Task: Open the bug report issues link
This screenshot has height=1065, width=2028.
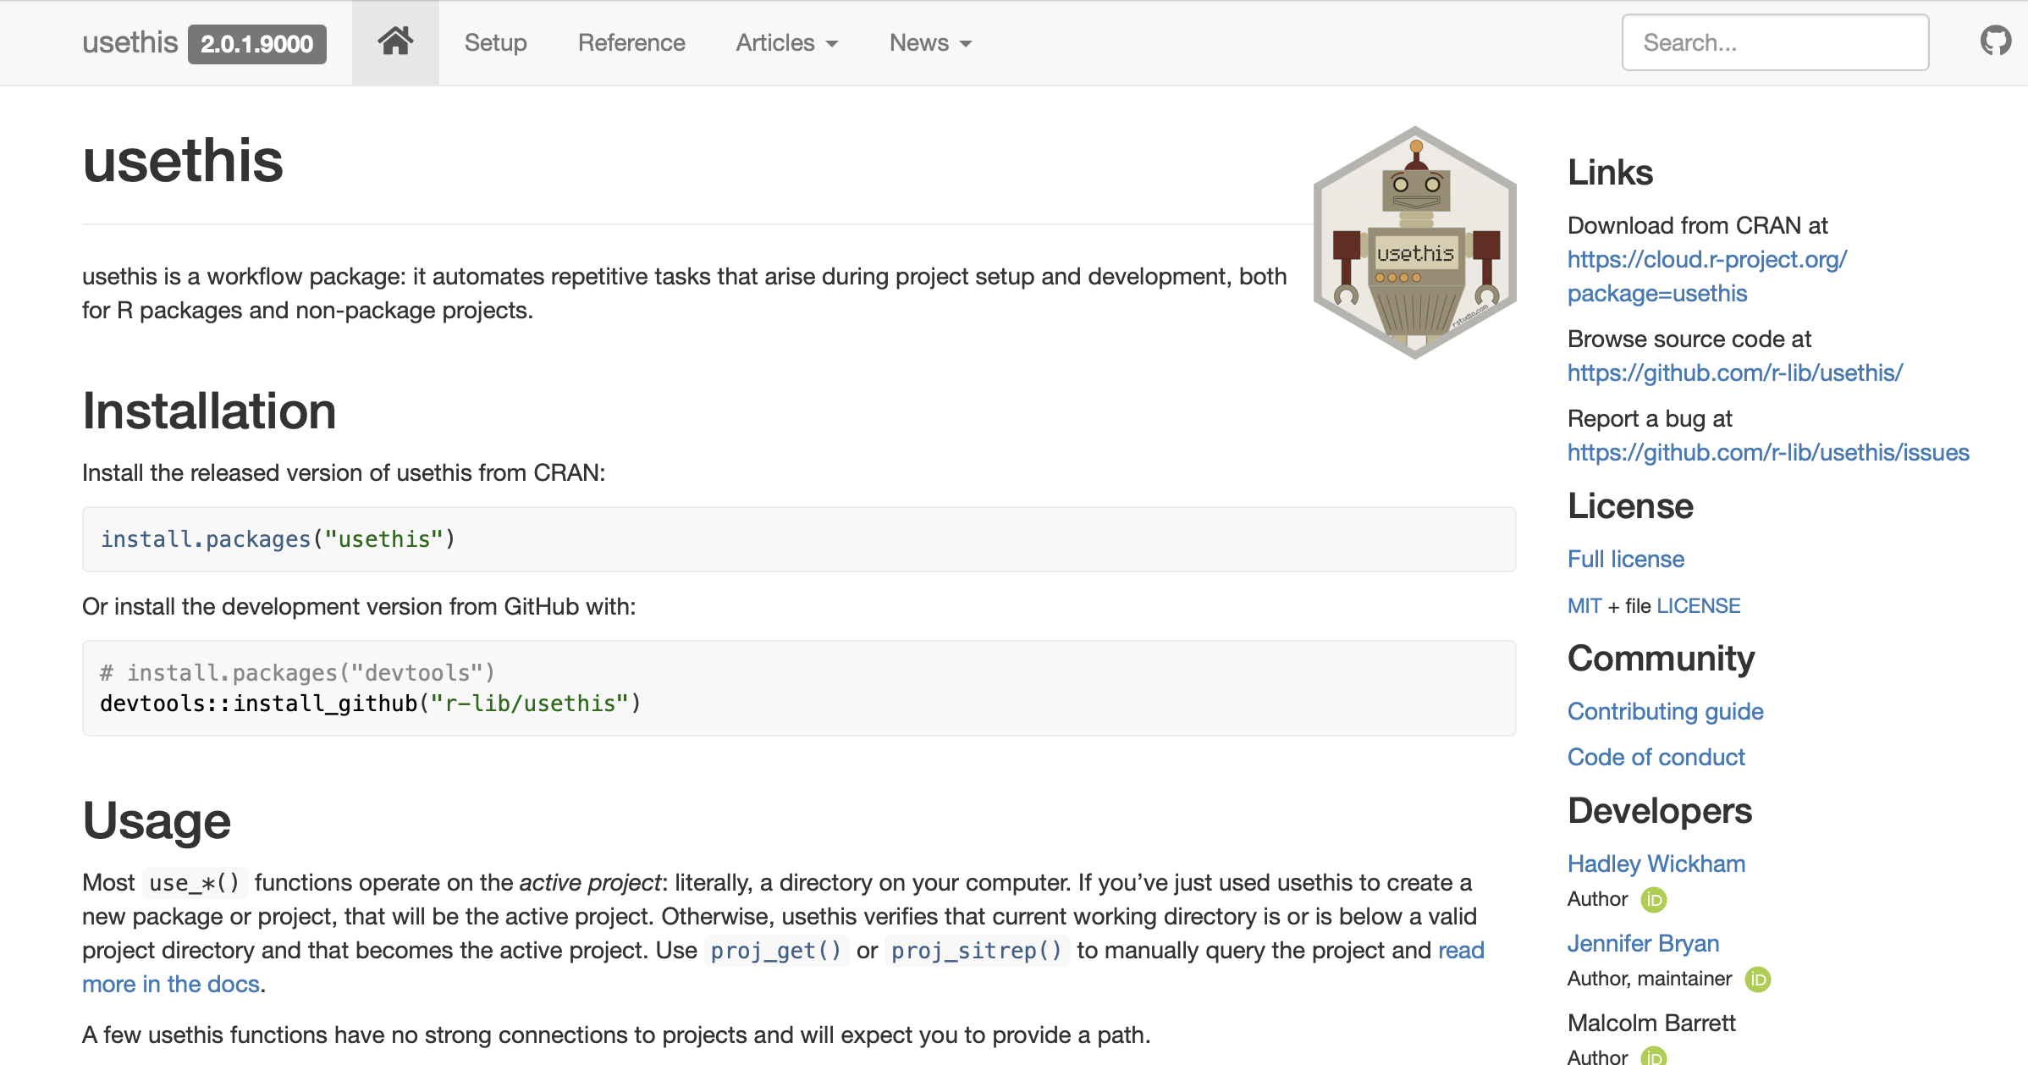Action: (1767, 452)
